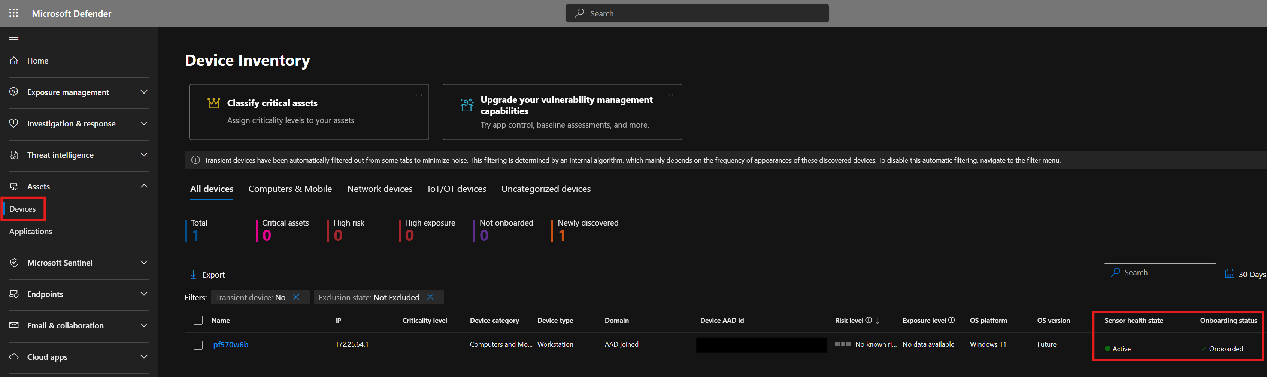Collapse the navigation hamburger menu
This screenshot has width=1267, height=377.
click(x=14, y=38)
